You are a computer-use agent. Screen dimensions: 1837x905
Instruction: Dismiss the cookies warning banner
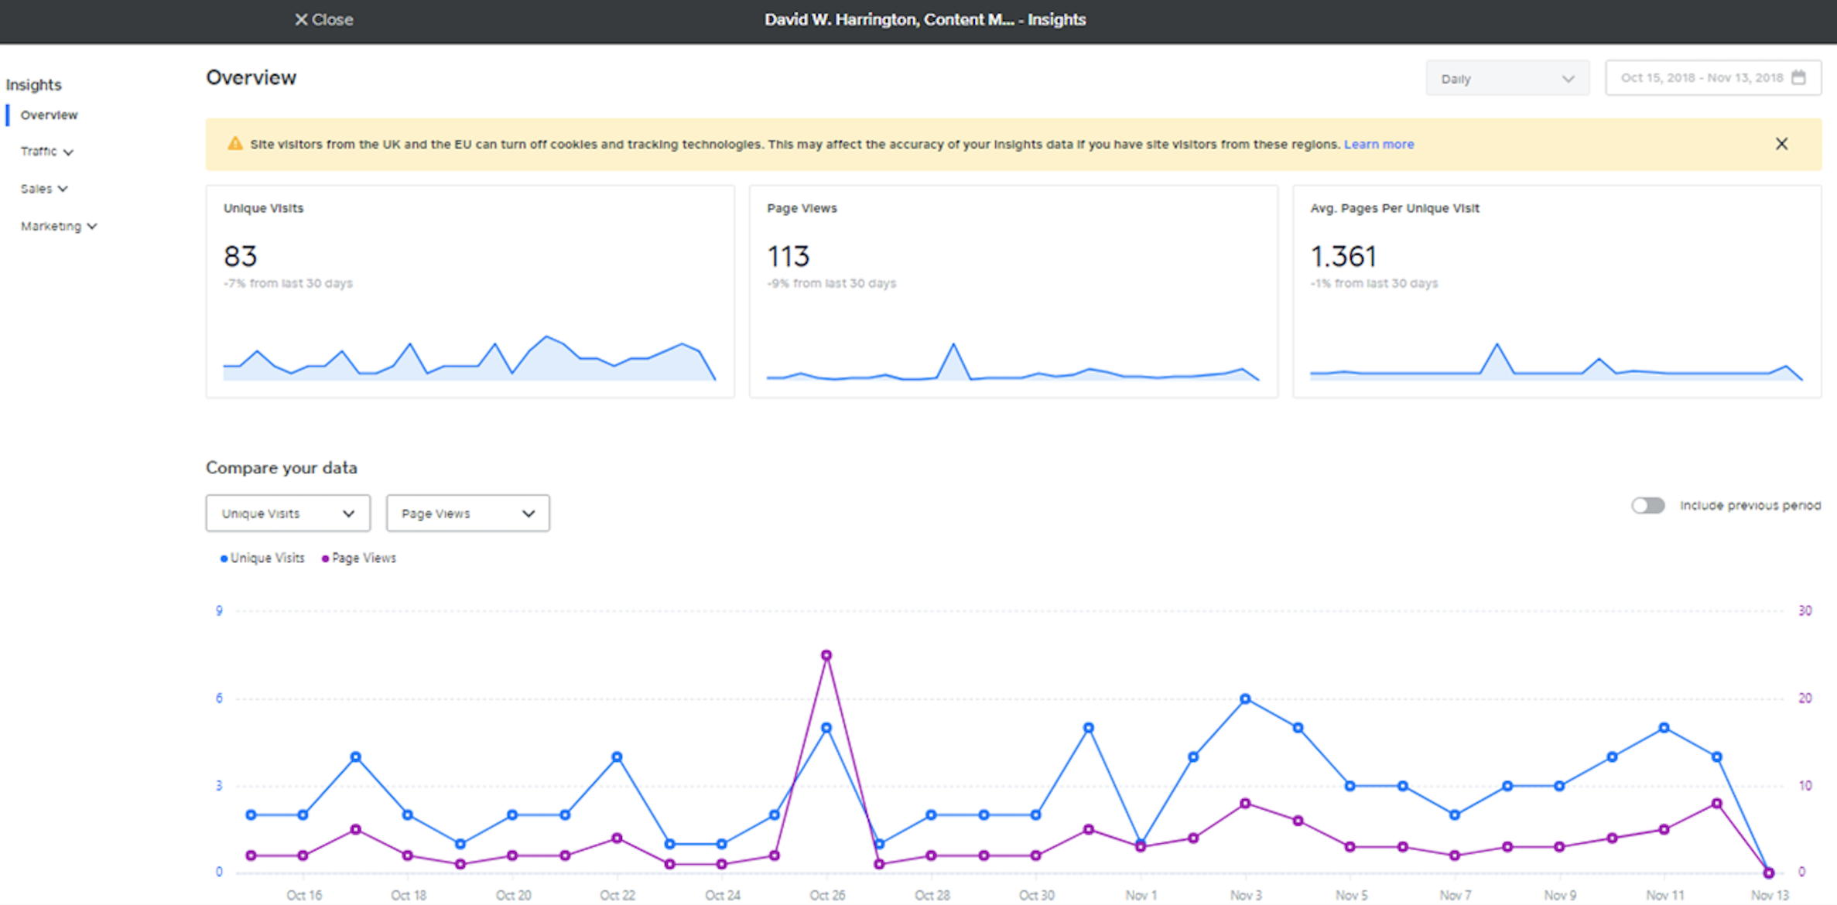point(1781,144)
